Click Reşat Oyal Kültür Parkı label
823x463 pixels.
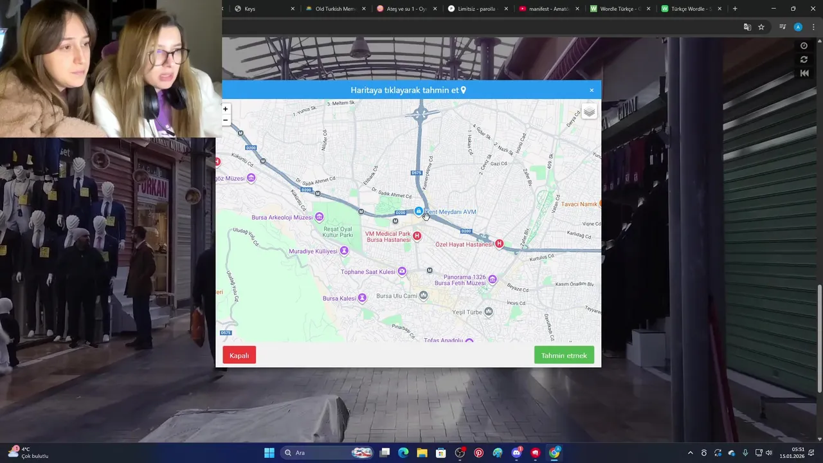[338, 232]
